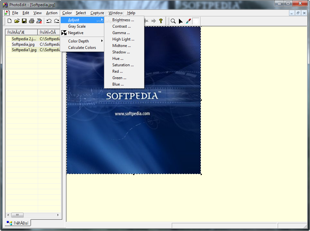Open the High Light adjustment
This screenshot has height=231, width=310.
click(124, 39)
